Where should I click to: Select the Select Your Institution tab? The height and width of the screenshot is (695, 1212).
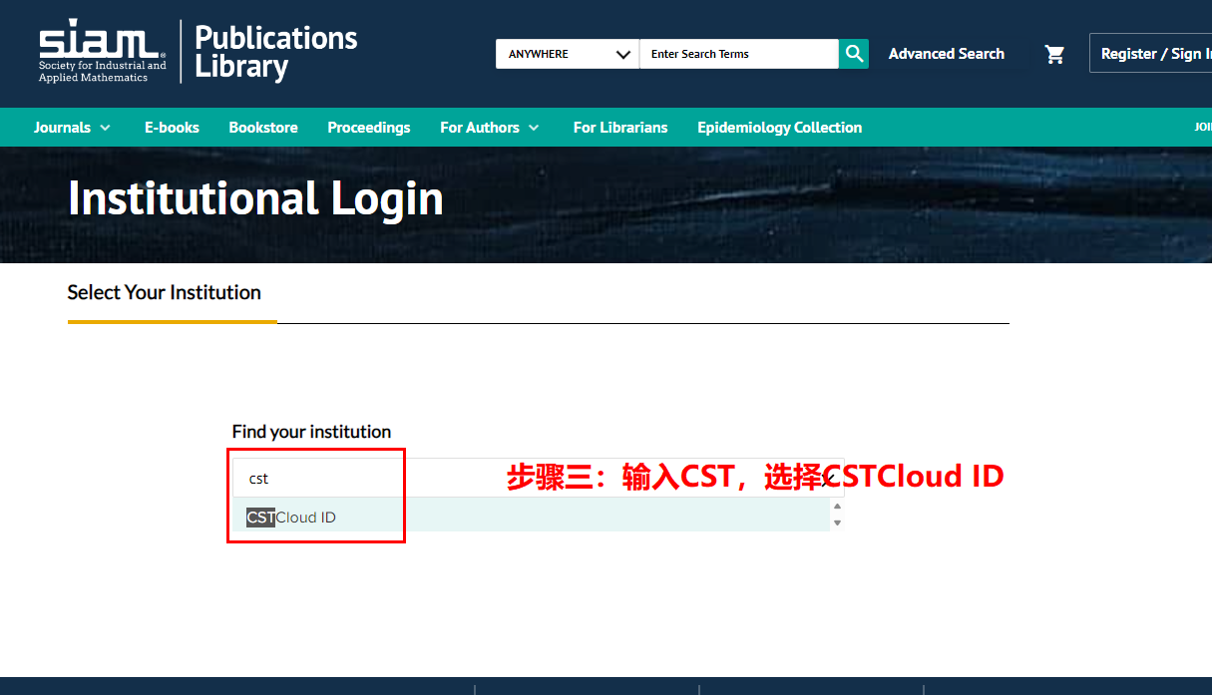tap(165, 293)
